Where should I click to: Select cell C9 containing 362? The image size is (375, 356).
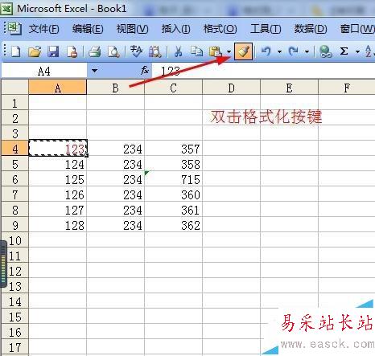pos(173,225)
